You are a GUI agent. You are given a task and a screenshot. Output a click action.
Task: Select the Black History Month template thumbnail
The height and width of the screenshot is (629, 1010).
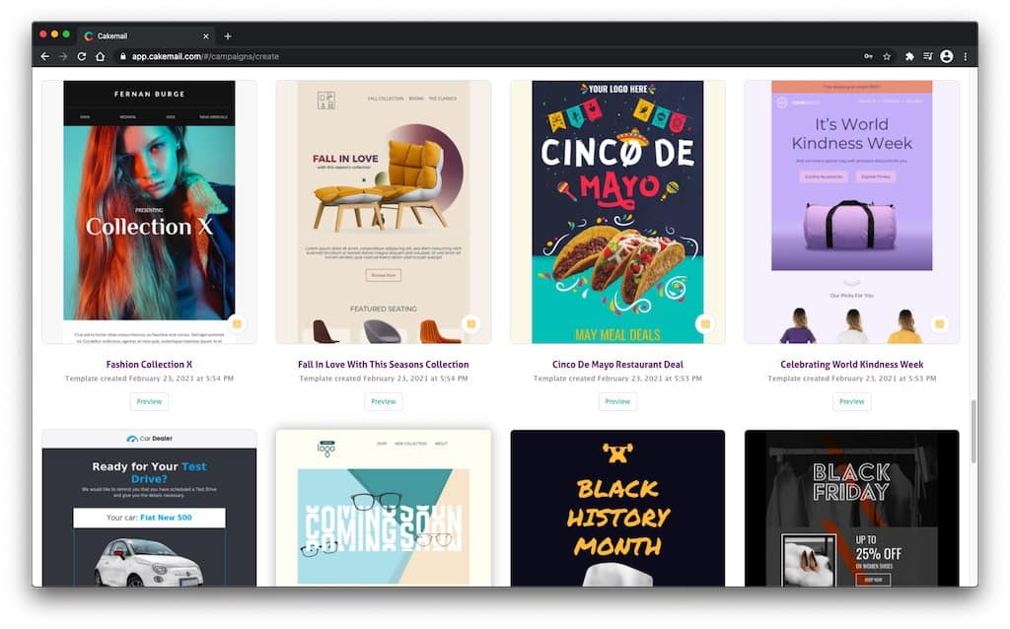coord(617,509)
